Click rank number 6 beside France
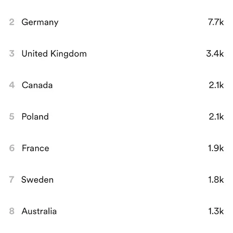 click(12, 148)
